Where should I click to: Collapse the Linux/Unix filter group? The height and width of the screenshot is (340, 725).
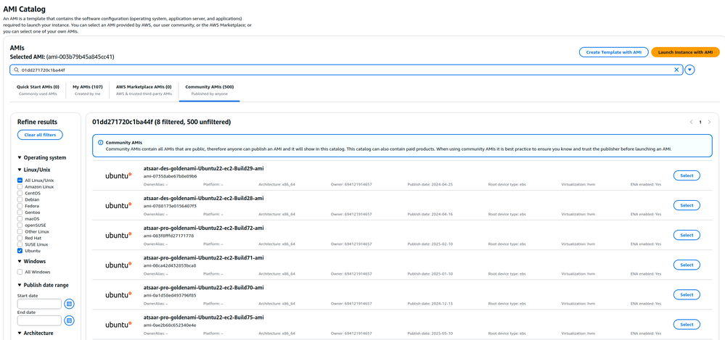click(x=20, y=170)
